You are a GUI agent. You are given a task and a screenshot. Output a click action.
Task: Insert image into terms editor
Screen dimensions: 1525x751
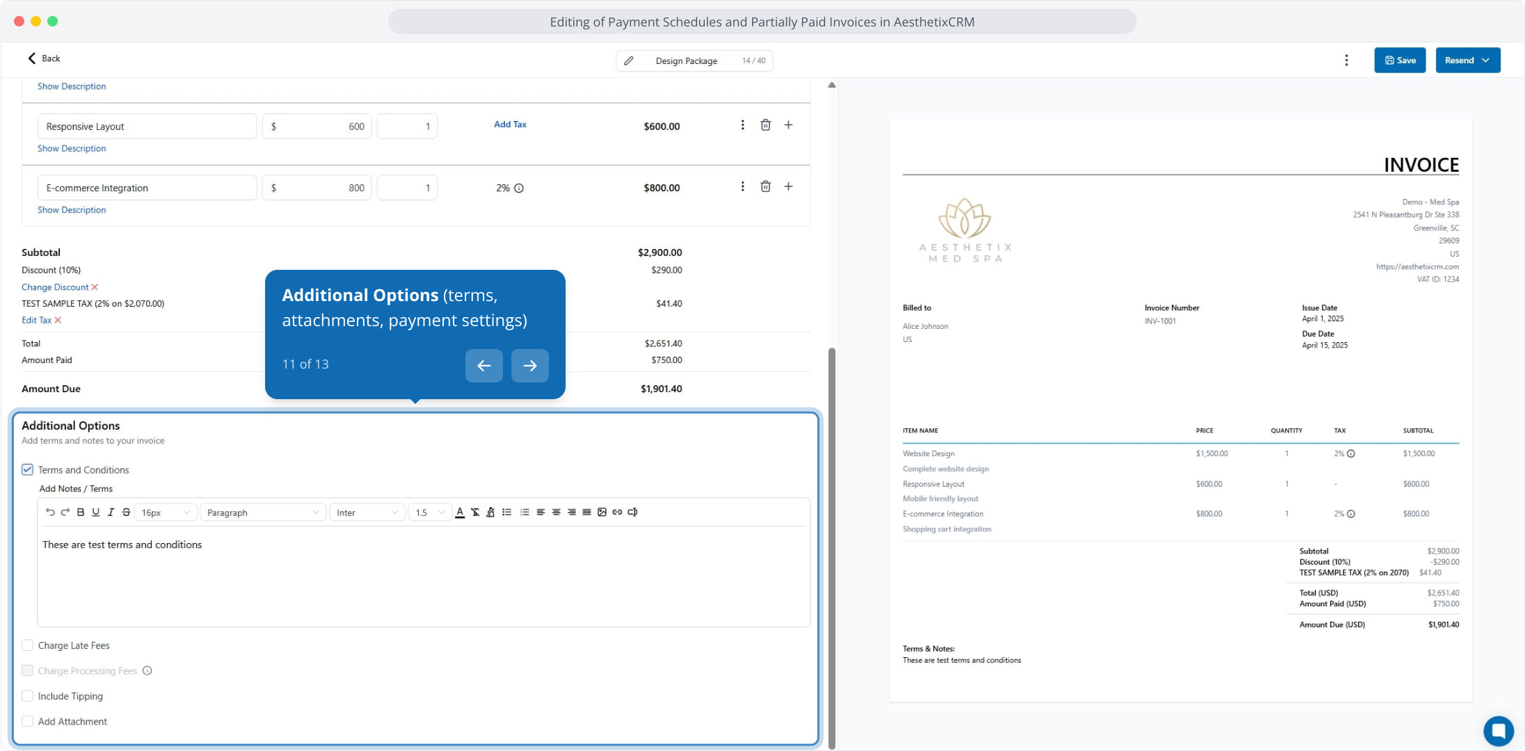602,512
